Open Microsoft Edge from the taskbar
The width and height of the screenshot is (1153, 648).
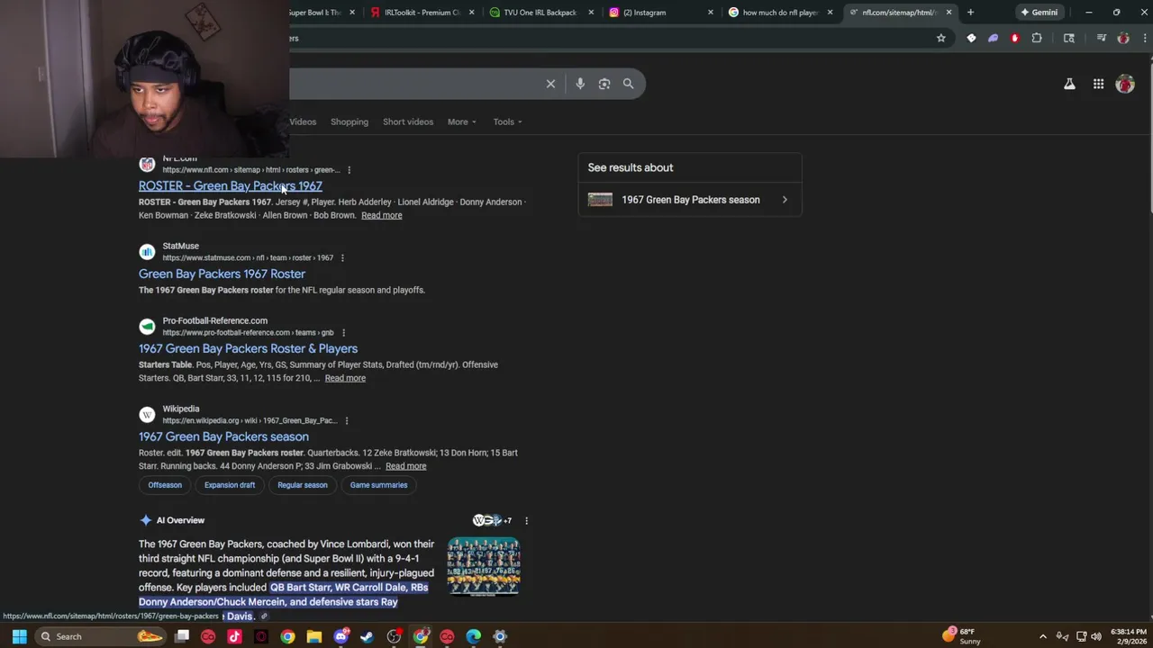click(x=474, y=636)
